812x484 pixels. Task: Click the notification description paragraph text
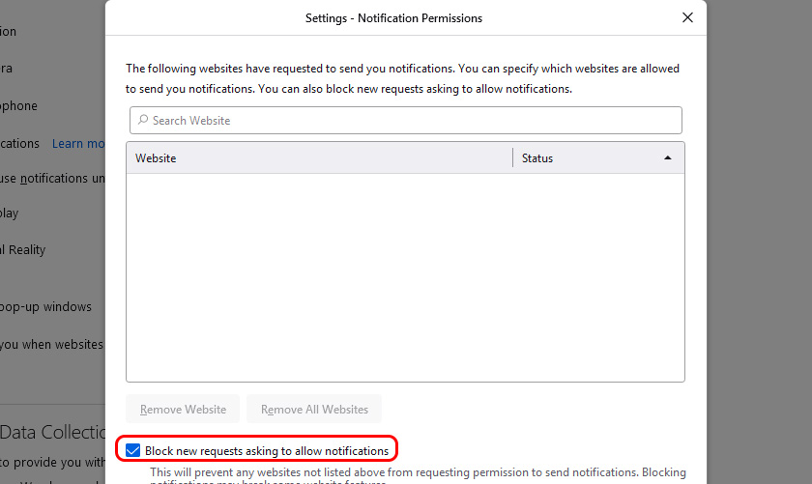[402, 78]
